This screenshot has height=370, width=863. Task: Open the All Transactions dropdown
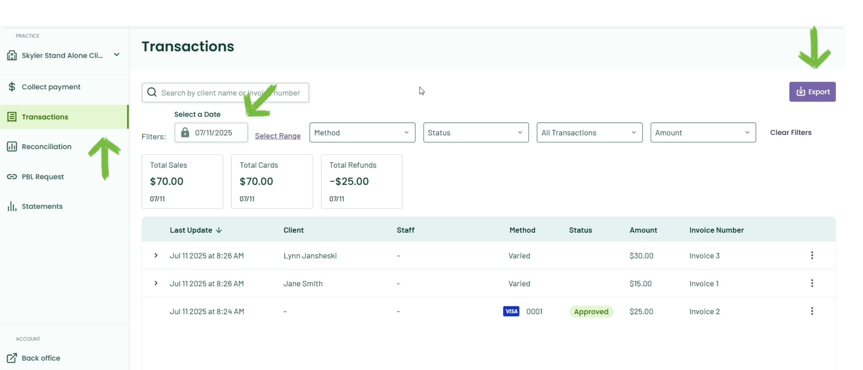[x=589, y=132]
